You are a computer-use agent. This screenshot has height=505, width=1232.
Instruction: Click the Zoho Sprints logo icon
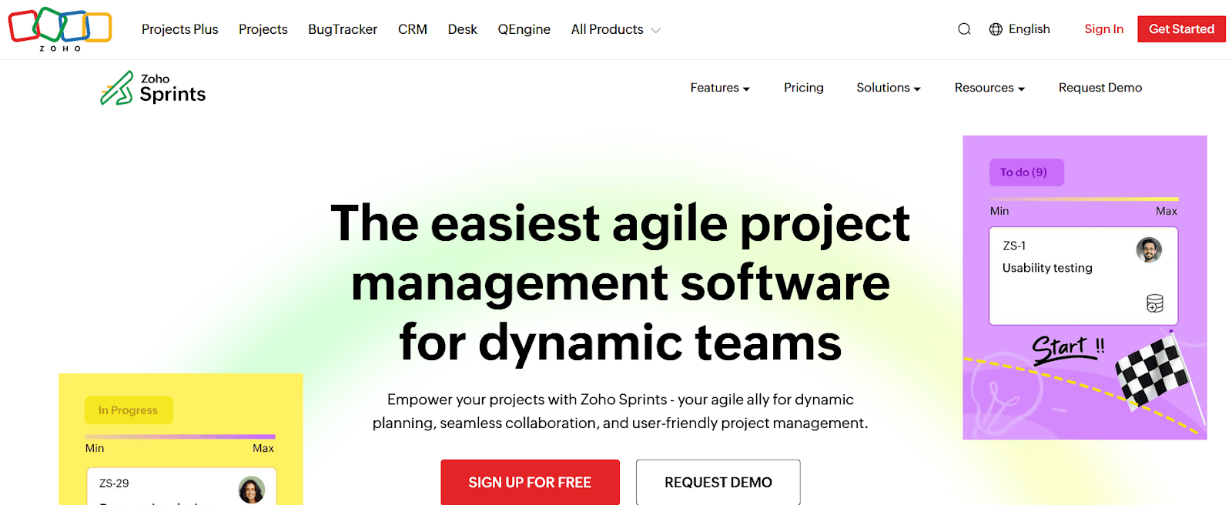(x=117, y=89)
